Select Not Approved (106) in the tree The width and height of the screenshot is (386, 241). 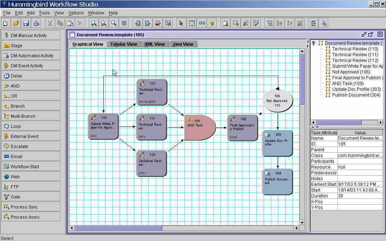(x=351, y=72)
